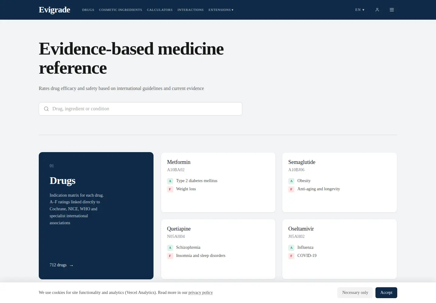
Task: Click ATC code N05AH04
Action: (176, 237)
